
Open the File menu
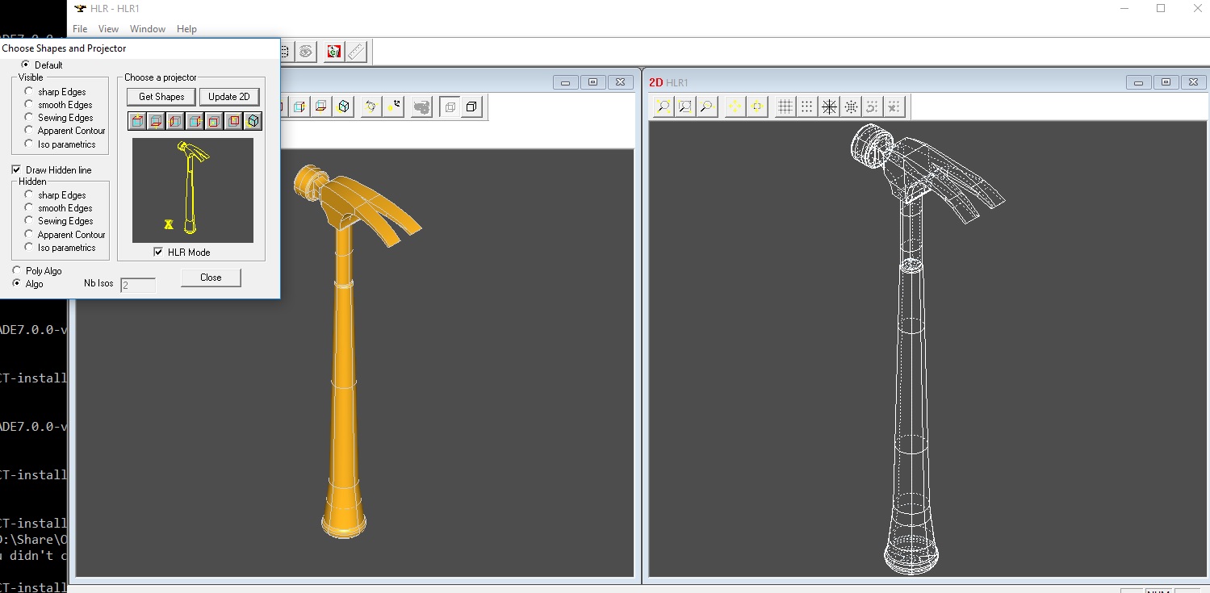click(80, 29)
